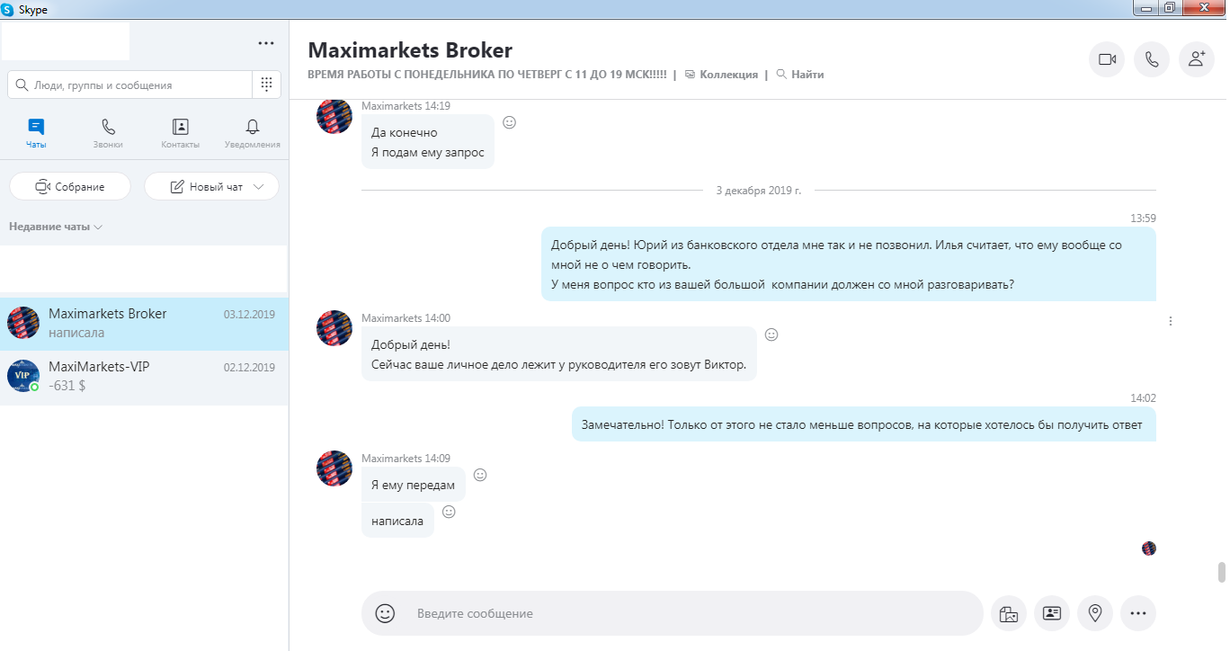
Task: React to the 'написала' message with the smiley
Action: click(x=449, y=512)
